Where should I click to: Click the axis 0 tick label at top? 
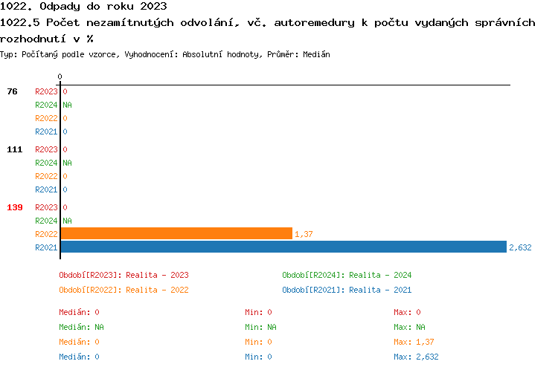click(x=60, y=77)
